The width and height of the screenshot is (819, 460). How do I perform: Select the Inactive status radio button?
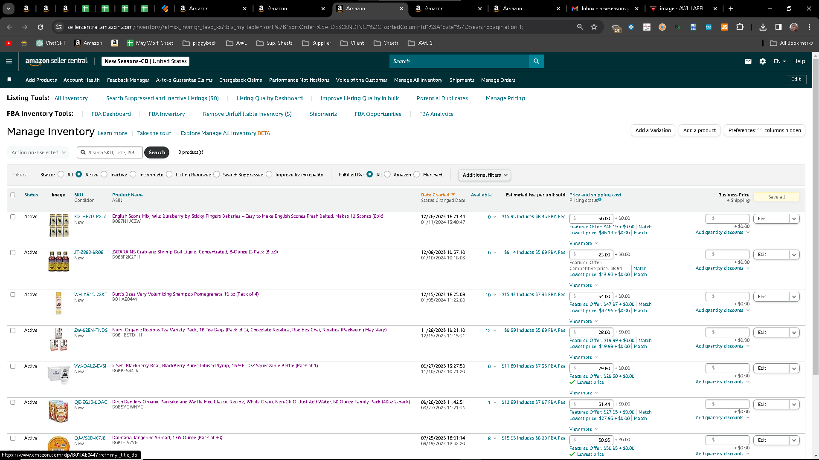104,174
